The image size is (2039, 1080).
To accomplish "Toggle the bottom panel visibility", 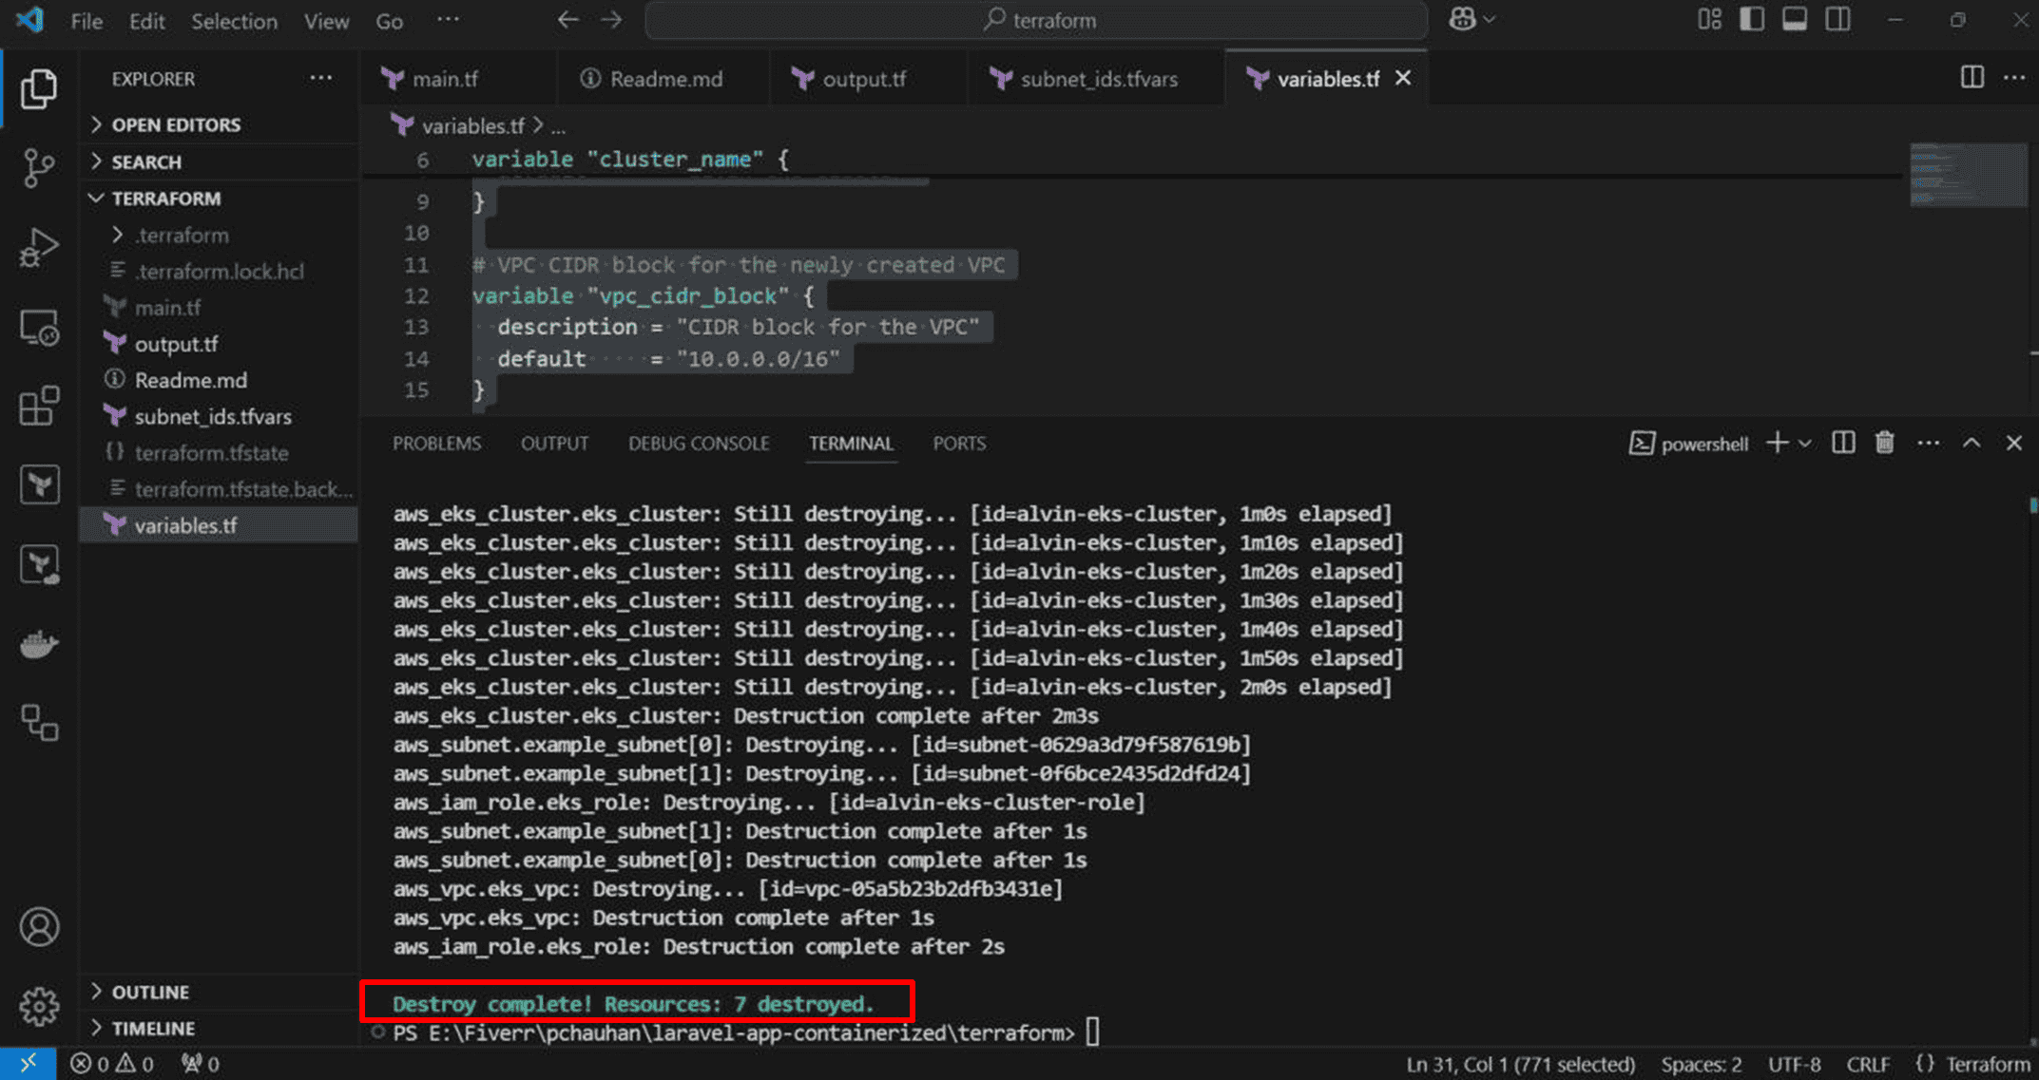I will [x=1795, y=20].
